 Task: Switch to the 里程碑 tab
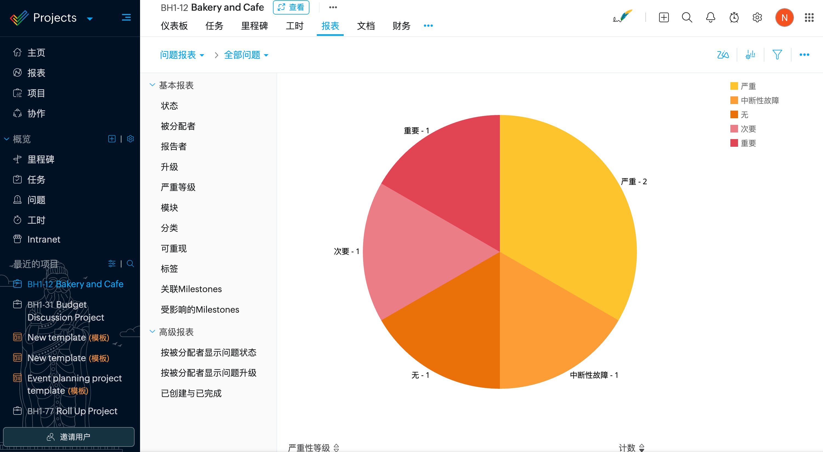(254, 26)
